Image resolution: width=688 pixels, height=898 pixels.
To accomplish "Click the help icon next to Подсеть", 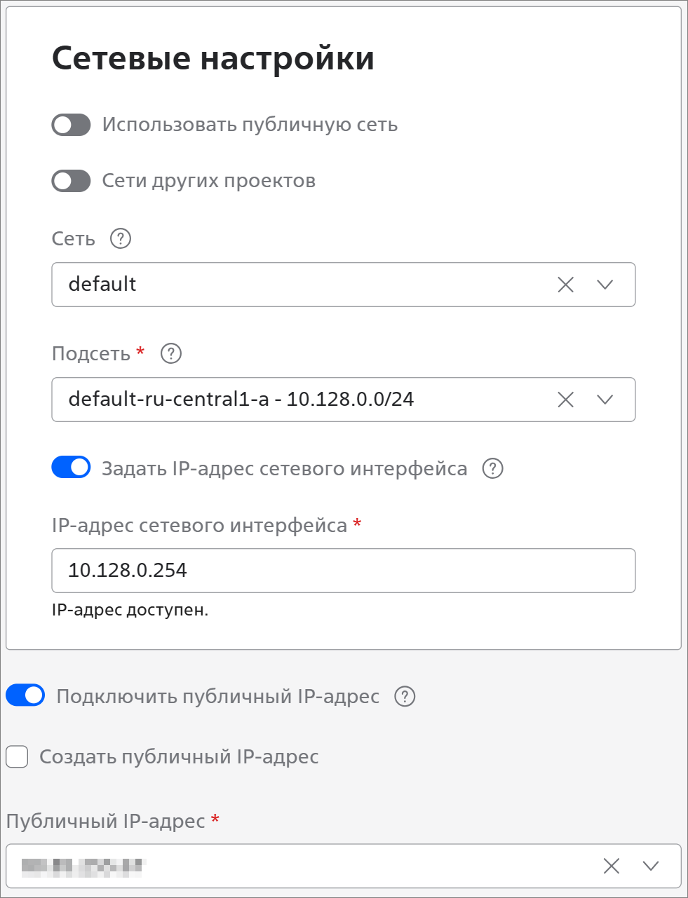I will click(171, 353).
